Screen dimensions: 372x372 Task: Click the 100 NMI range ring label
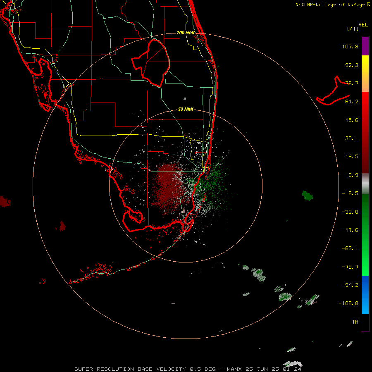click(x=186, y=33)
